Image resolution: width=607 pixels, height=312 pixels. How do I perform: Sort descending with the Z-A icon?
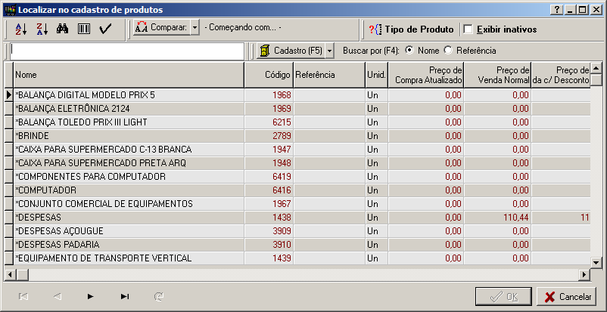coord(42,29)
